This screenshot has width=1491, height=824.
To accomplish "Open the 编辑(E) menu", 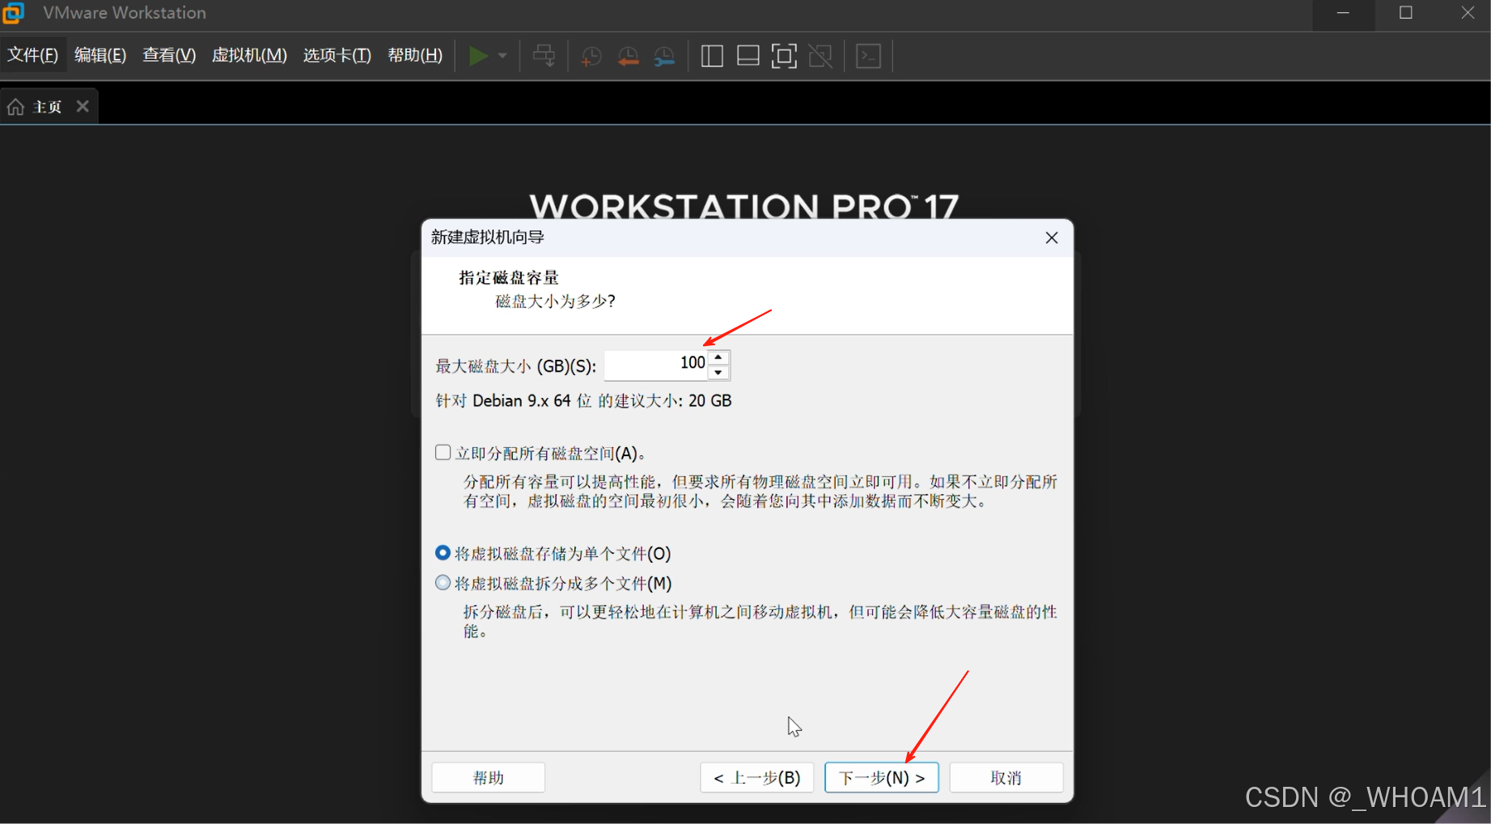I will click(100, 55).
